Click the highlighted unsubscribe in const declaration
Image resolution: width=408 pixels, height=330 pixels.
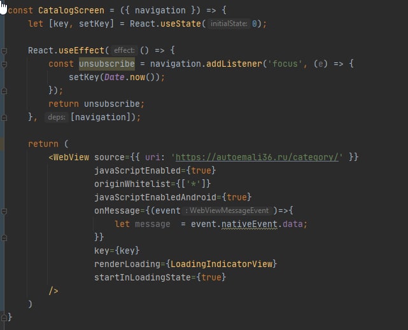tap(107, 64)
